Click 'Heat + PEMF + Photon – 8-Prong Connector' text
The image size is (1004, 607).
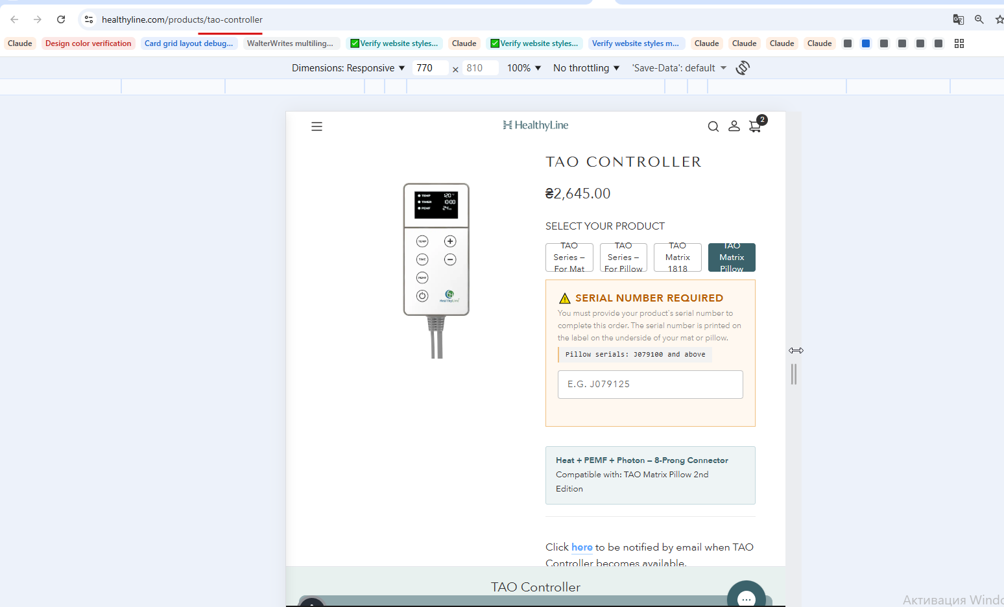[642, 460]
